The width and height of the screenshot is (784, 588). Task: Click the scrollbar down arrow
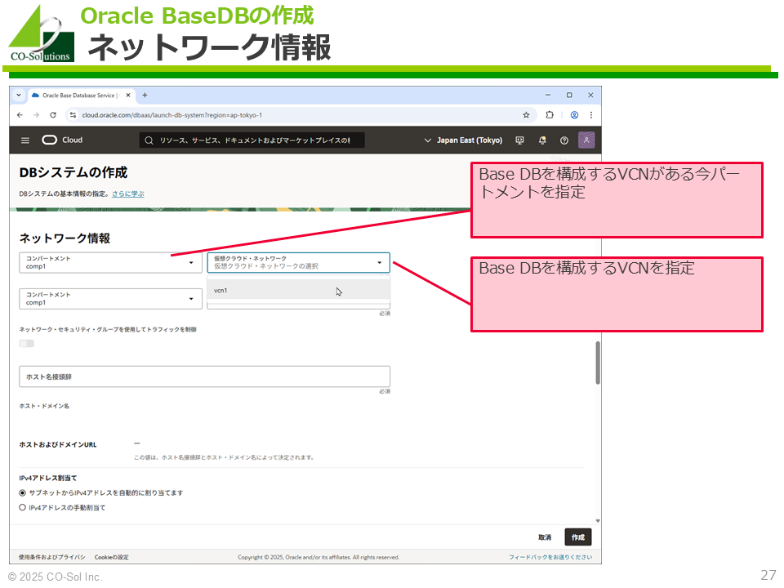coord(598,521)
